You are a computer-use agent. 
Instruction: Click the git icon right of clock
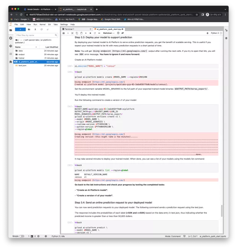point(123,33)
